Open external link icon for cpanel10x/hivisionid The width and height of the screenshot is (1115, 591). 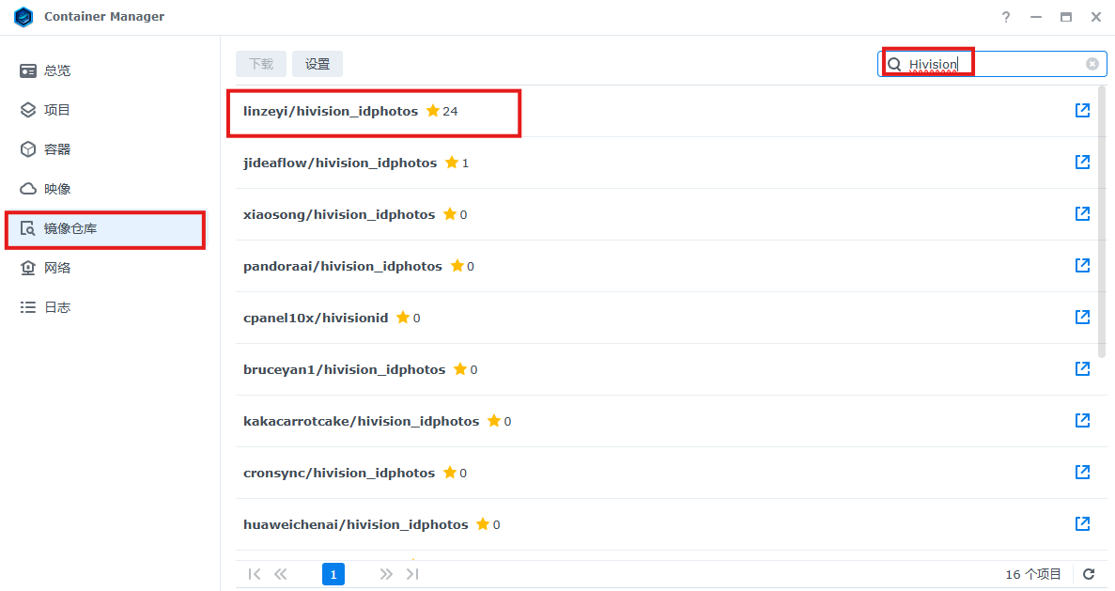coord(1082,318)
